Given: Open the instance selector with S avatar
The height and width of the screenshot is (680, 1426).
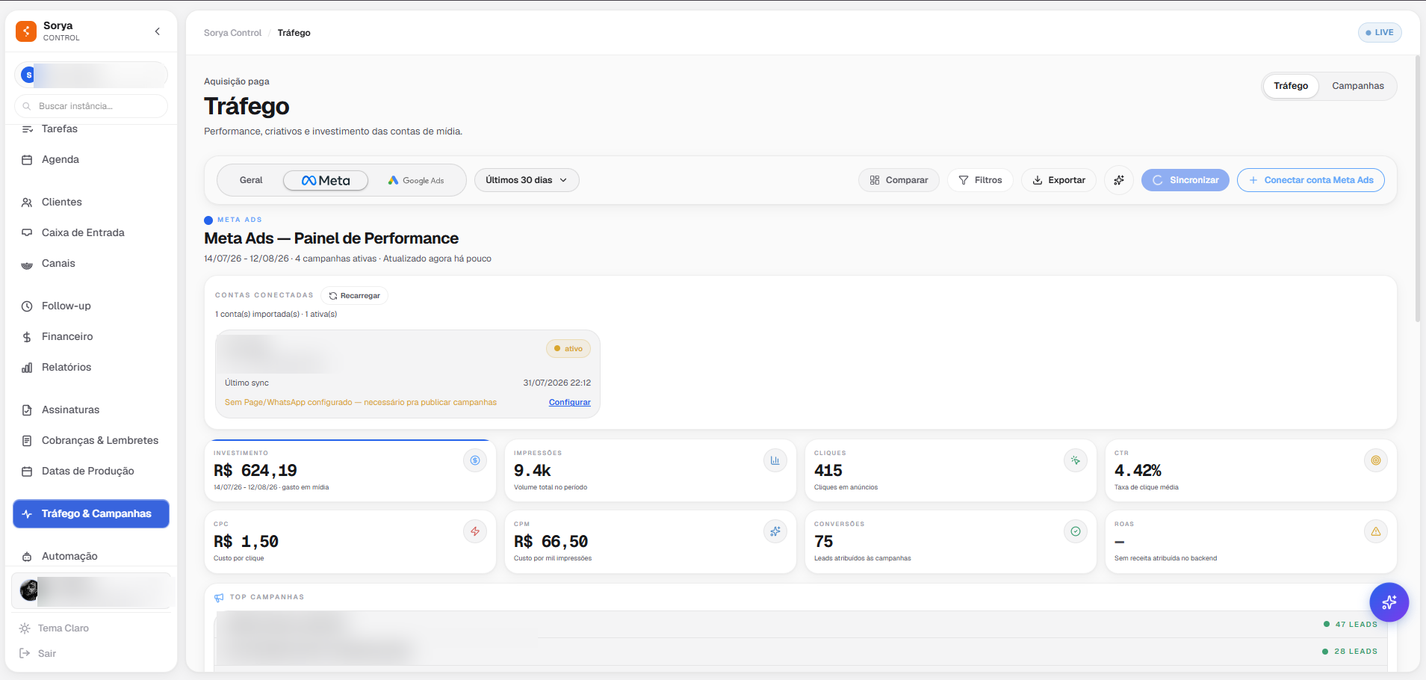Looking at the screenshot, I should point(91,75).
